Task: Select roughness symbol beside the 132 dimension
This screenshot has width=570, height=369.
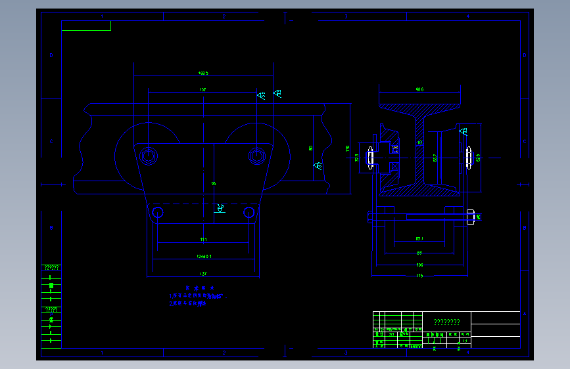Action: click(262, 95)
